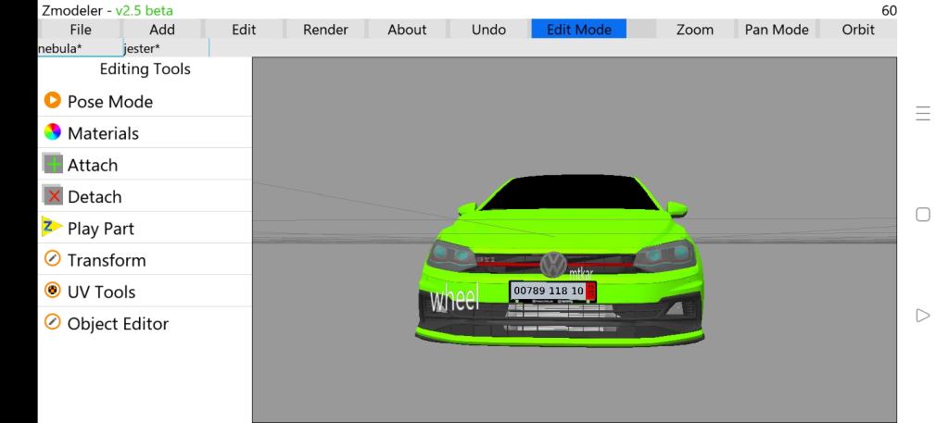
Task: Click the red X Detach icon
Action: click(x=53, y=195)
